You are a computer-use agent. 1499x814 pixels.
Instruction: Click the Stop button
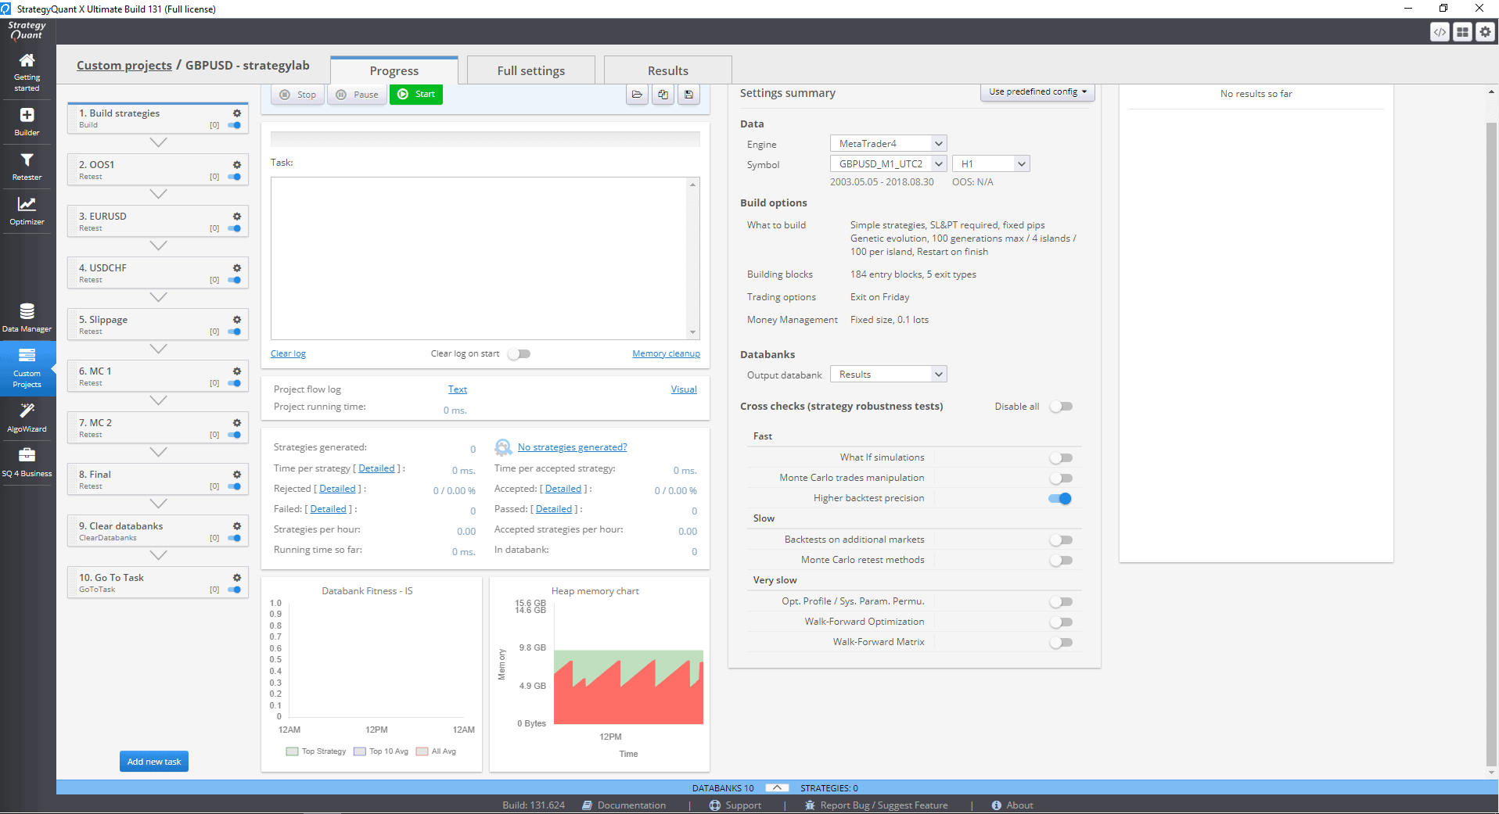[298, 95]
